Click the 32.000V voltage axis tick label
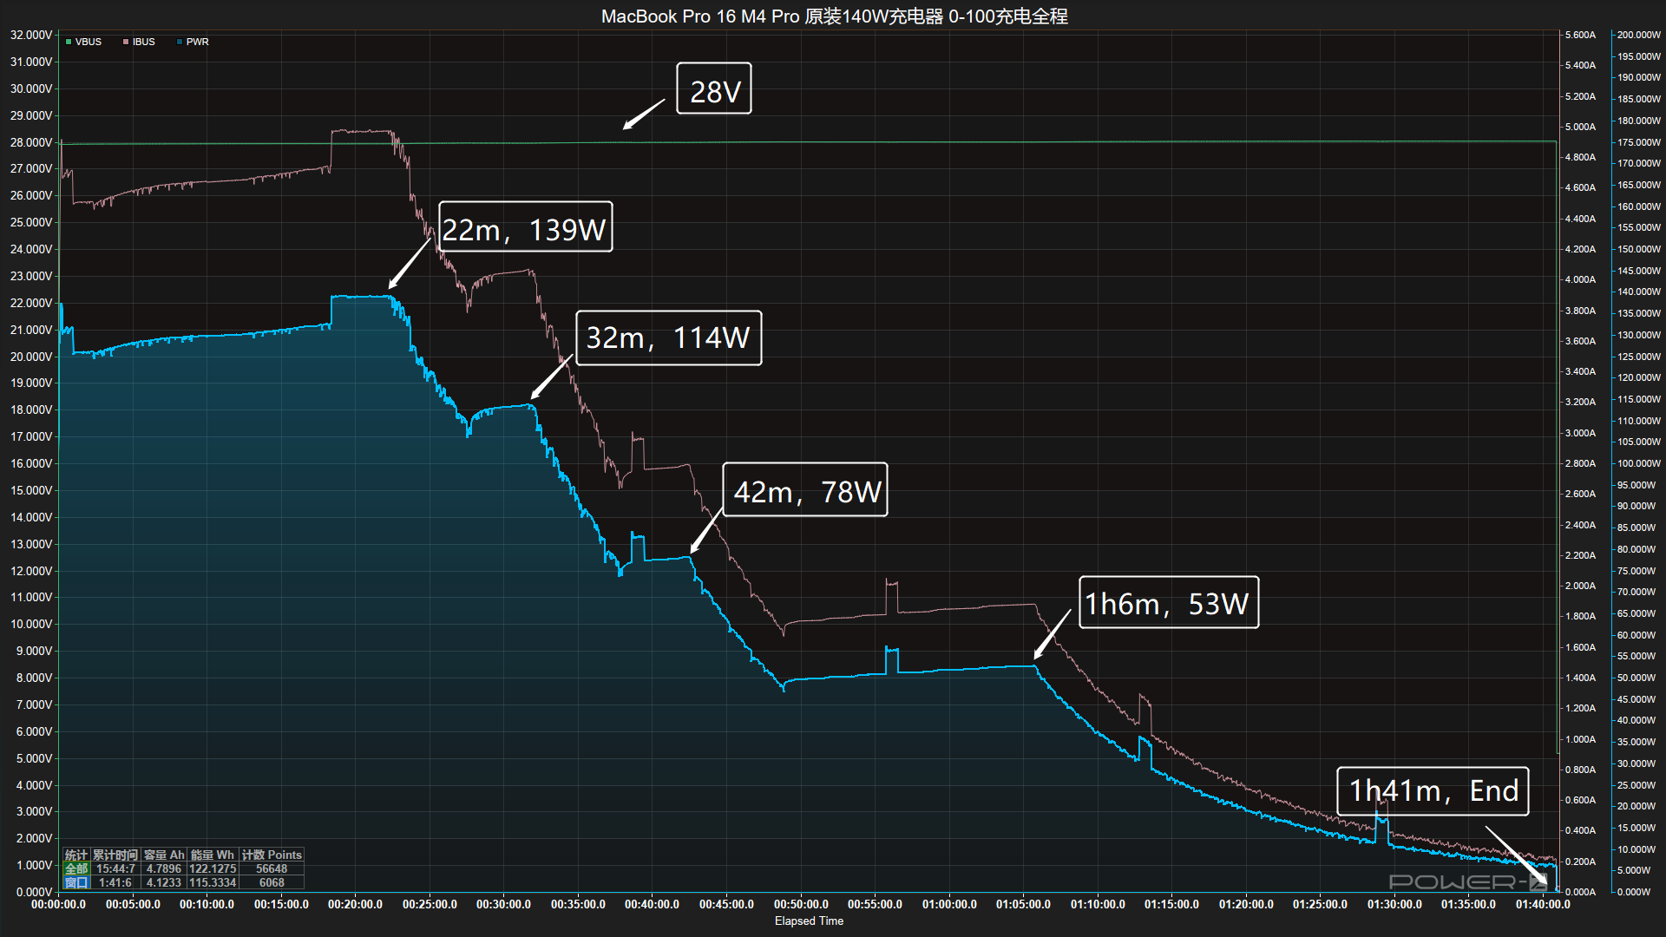1666x937 pixels. coord(31,35)
